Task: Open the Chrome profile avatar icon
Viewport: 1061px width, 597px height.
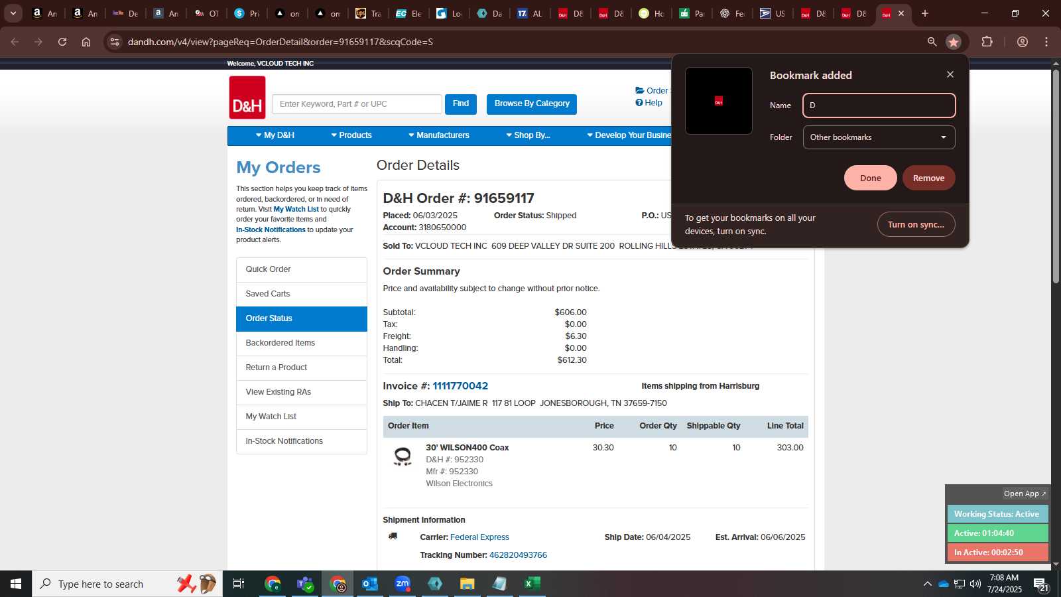Action: coord(1022,42)
